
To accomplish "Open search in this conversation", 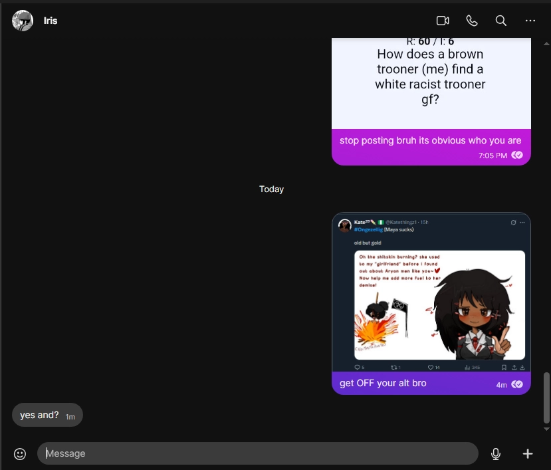I will pyautogui.click(x=501, y=21).
